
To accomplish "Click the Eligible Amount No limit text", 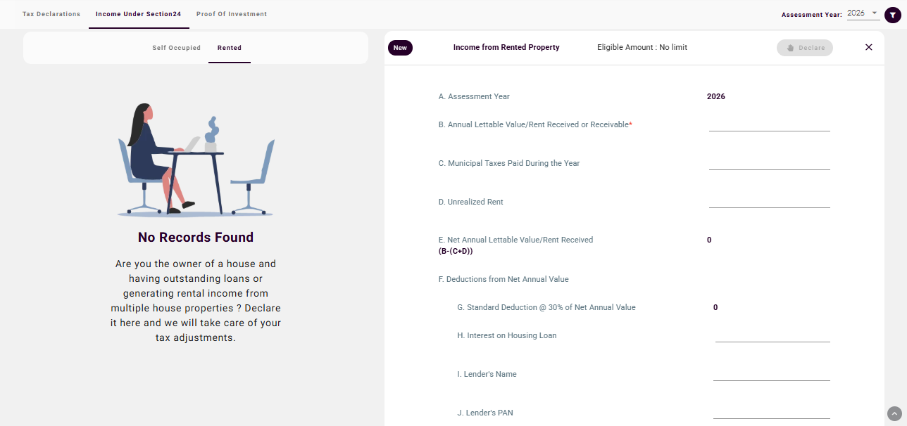I will (x=642, y=47).
